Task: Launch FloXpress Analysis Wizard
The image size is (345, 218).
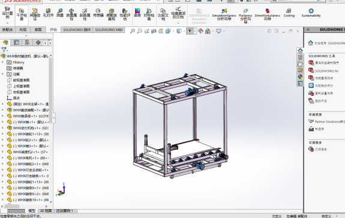Action: click(x=245, y=16)
